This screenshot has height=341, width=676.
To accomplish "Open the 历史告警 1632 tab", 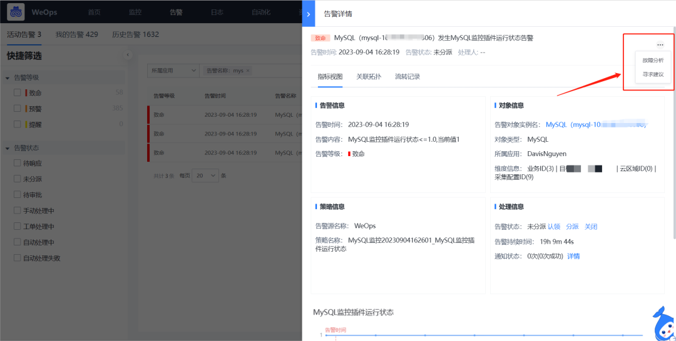I will pos(135,34).
